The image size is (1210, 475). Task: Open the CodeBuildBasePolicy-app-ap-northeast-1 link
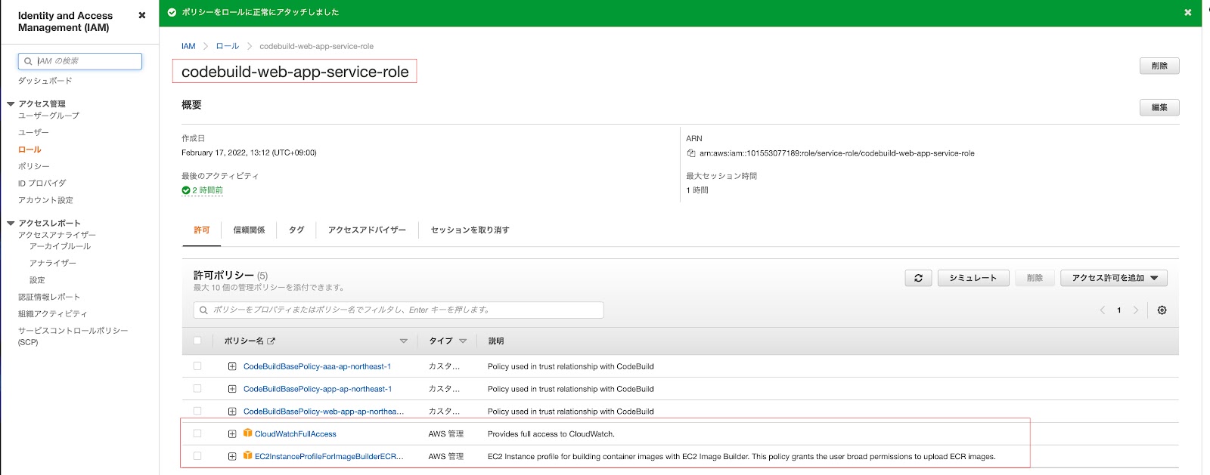(x=318, y=389)
